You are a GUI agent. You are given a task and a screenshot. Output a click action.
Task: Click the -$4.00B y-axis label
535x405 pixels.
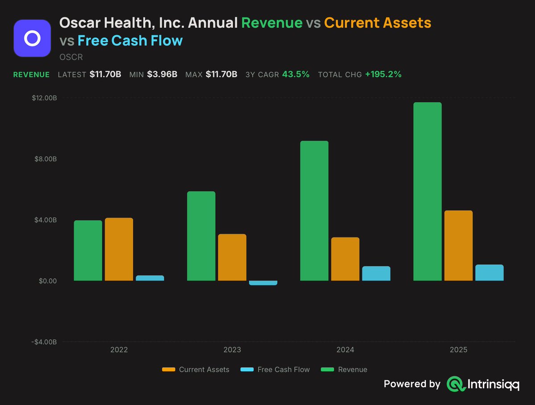point(44,342)
